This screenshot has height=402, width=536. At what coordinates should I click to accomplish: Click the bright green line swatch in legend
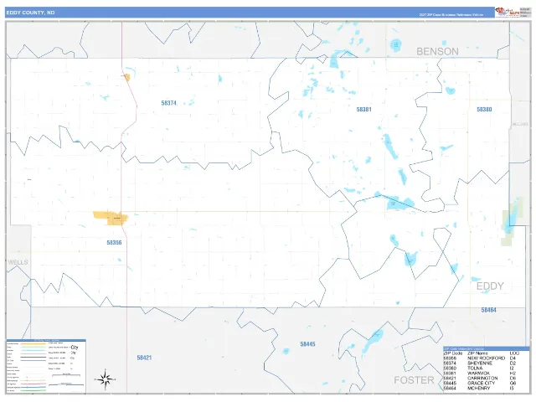pos(33,391)
